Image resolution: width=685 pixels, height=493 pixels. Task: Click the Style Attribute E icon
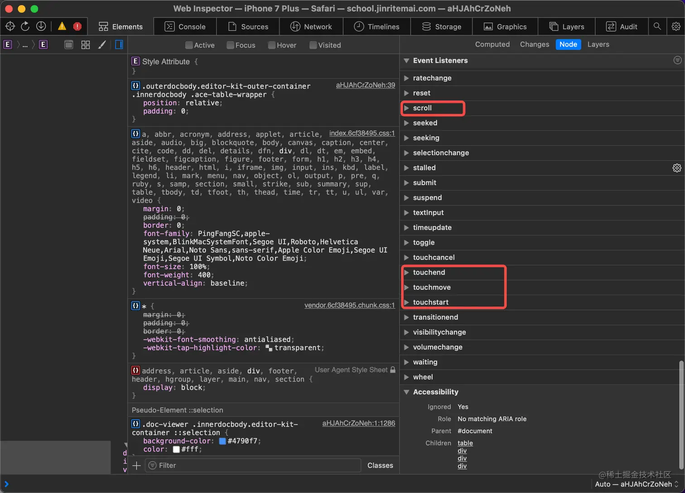pyautogui.click(x=135, y=61)
